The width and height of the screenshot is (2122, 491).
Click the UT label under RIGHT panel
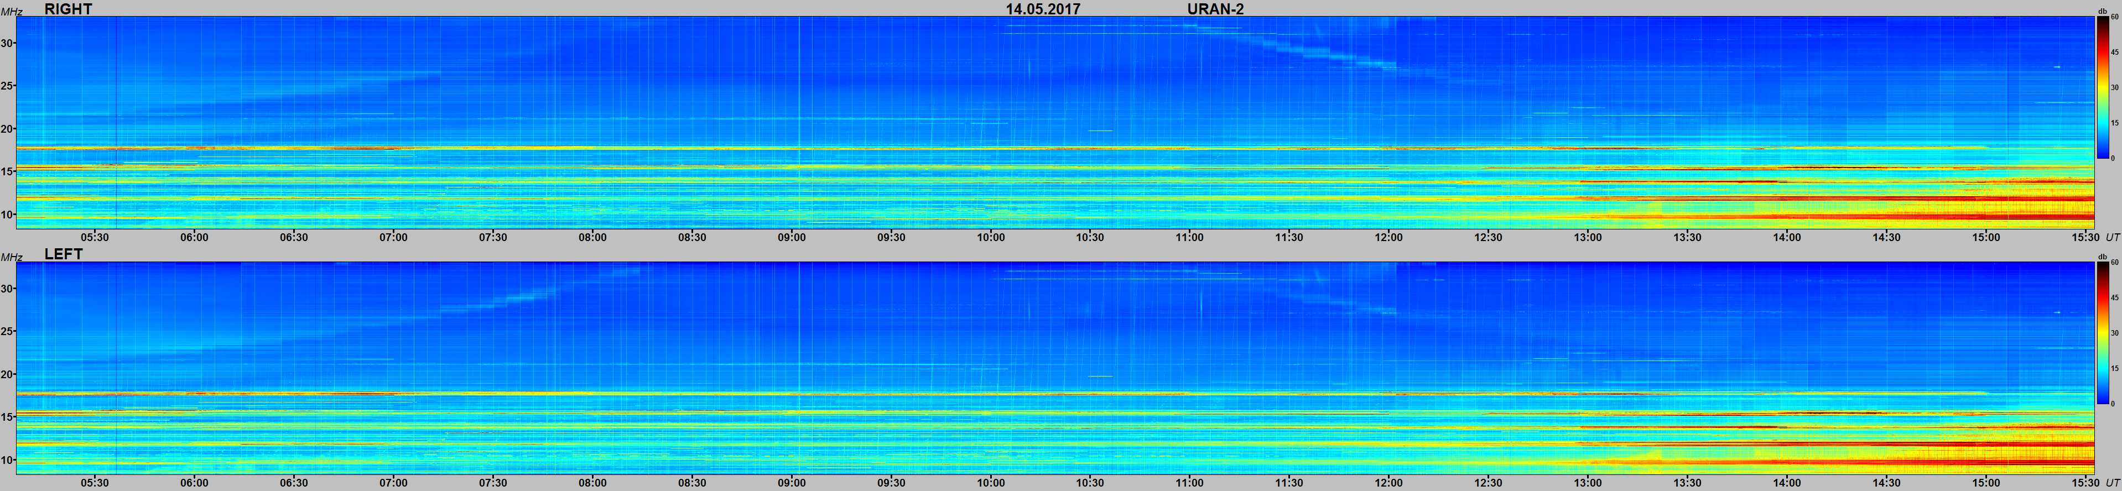pos(2112,237)
